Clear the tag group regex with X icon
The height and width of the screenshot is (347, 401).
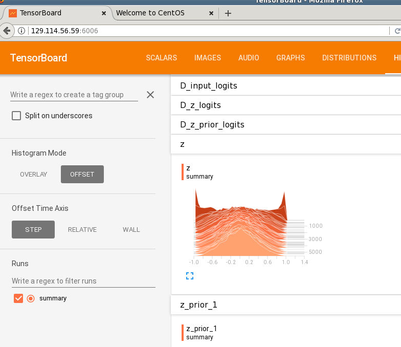coord(150,95)
